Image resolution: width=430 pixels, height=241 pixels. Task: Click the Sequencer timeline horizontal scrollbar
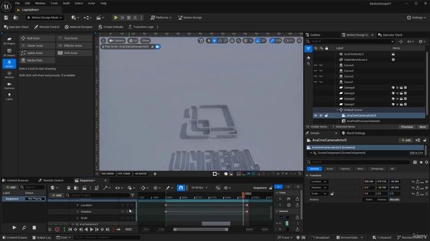201,230
